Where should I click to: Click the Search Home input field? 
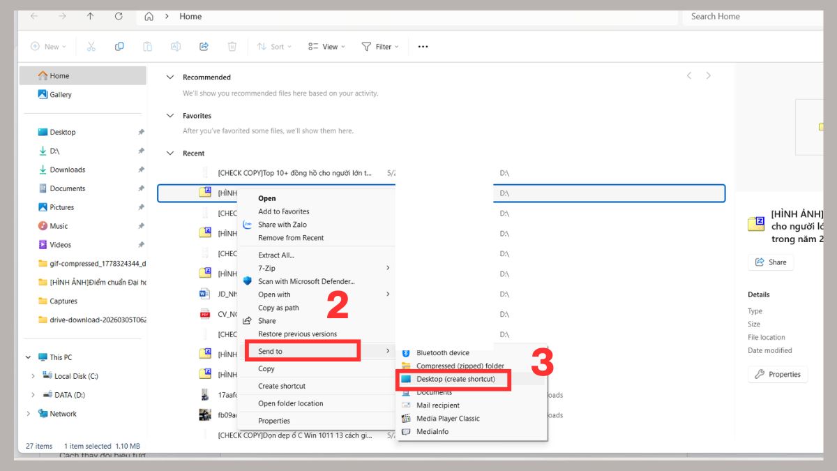753,16
